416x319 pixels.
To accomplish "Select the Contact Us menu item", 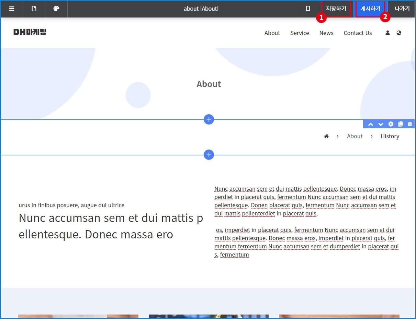I will tap(358, 33).
